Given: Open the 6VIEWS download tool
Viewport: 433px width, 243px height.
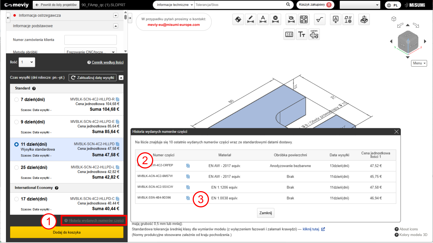Looking at the screenshot, I should click(314, 34).
